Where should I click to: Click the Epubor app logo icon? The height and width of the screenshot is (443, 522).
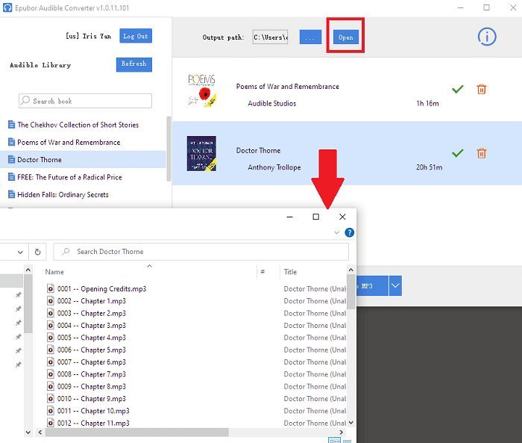tap(7, 7)
